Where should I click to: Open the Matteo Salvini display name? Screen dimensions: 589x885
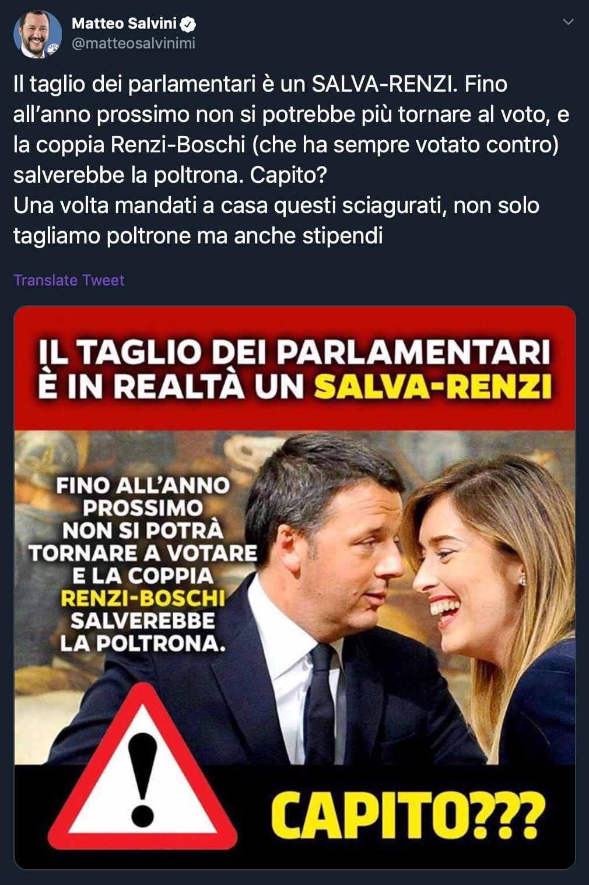(124, 23)
